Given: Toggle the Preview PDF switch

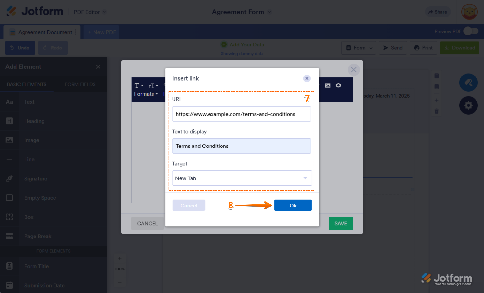Looking at the screenshot, I should (x=471, y=31).
